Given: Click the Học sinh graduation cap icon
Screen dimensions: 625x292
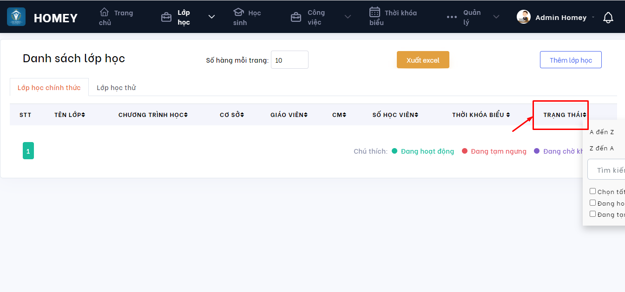Looking at the screenshot, I should (x=238, y=12).
